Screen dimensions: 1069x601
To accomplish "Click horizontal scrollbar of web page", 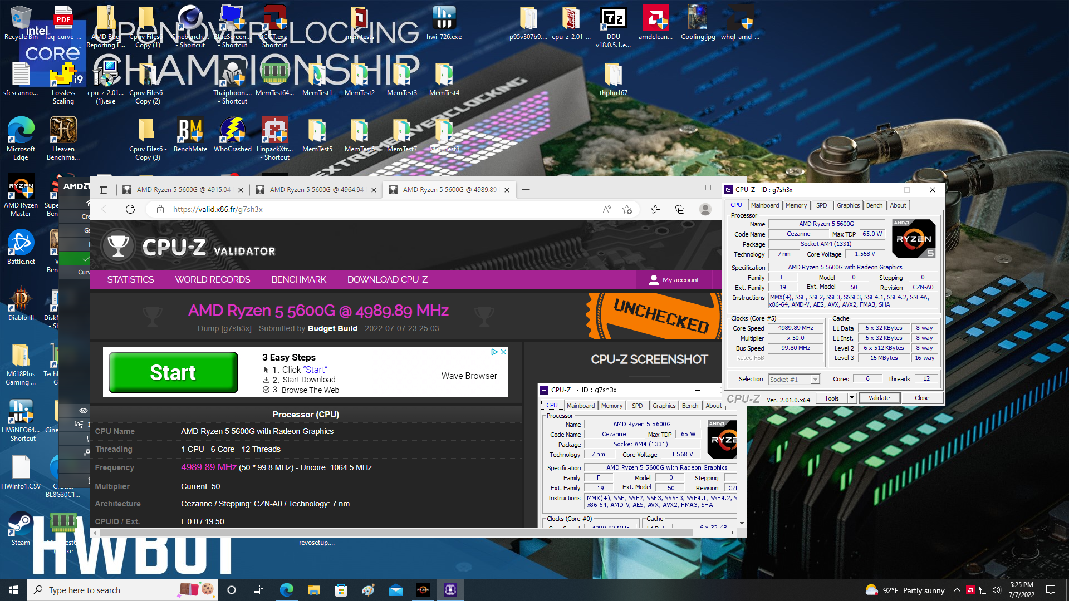I will [x=395, y=533].
